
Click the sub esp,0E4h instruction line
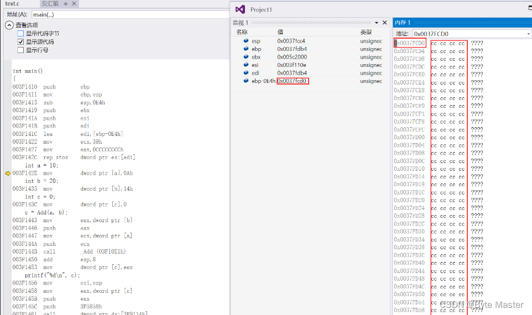pyautogui.click(x=59, y=102)
